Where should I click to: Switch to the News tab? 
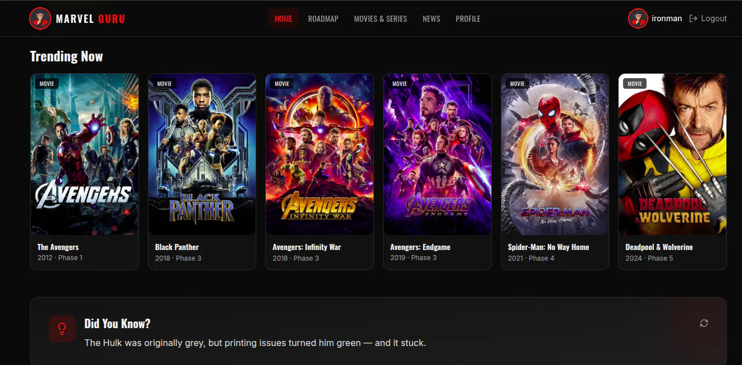click(x=432, y=18)
